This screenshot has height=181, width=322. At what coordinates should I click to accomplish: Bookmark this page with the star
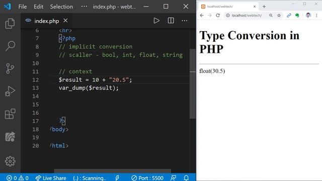[279, 16]
